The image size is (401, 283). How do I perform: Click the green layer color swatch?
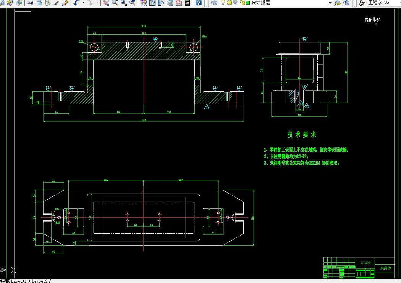pyautogui.click(x=248, y=3)
